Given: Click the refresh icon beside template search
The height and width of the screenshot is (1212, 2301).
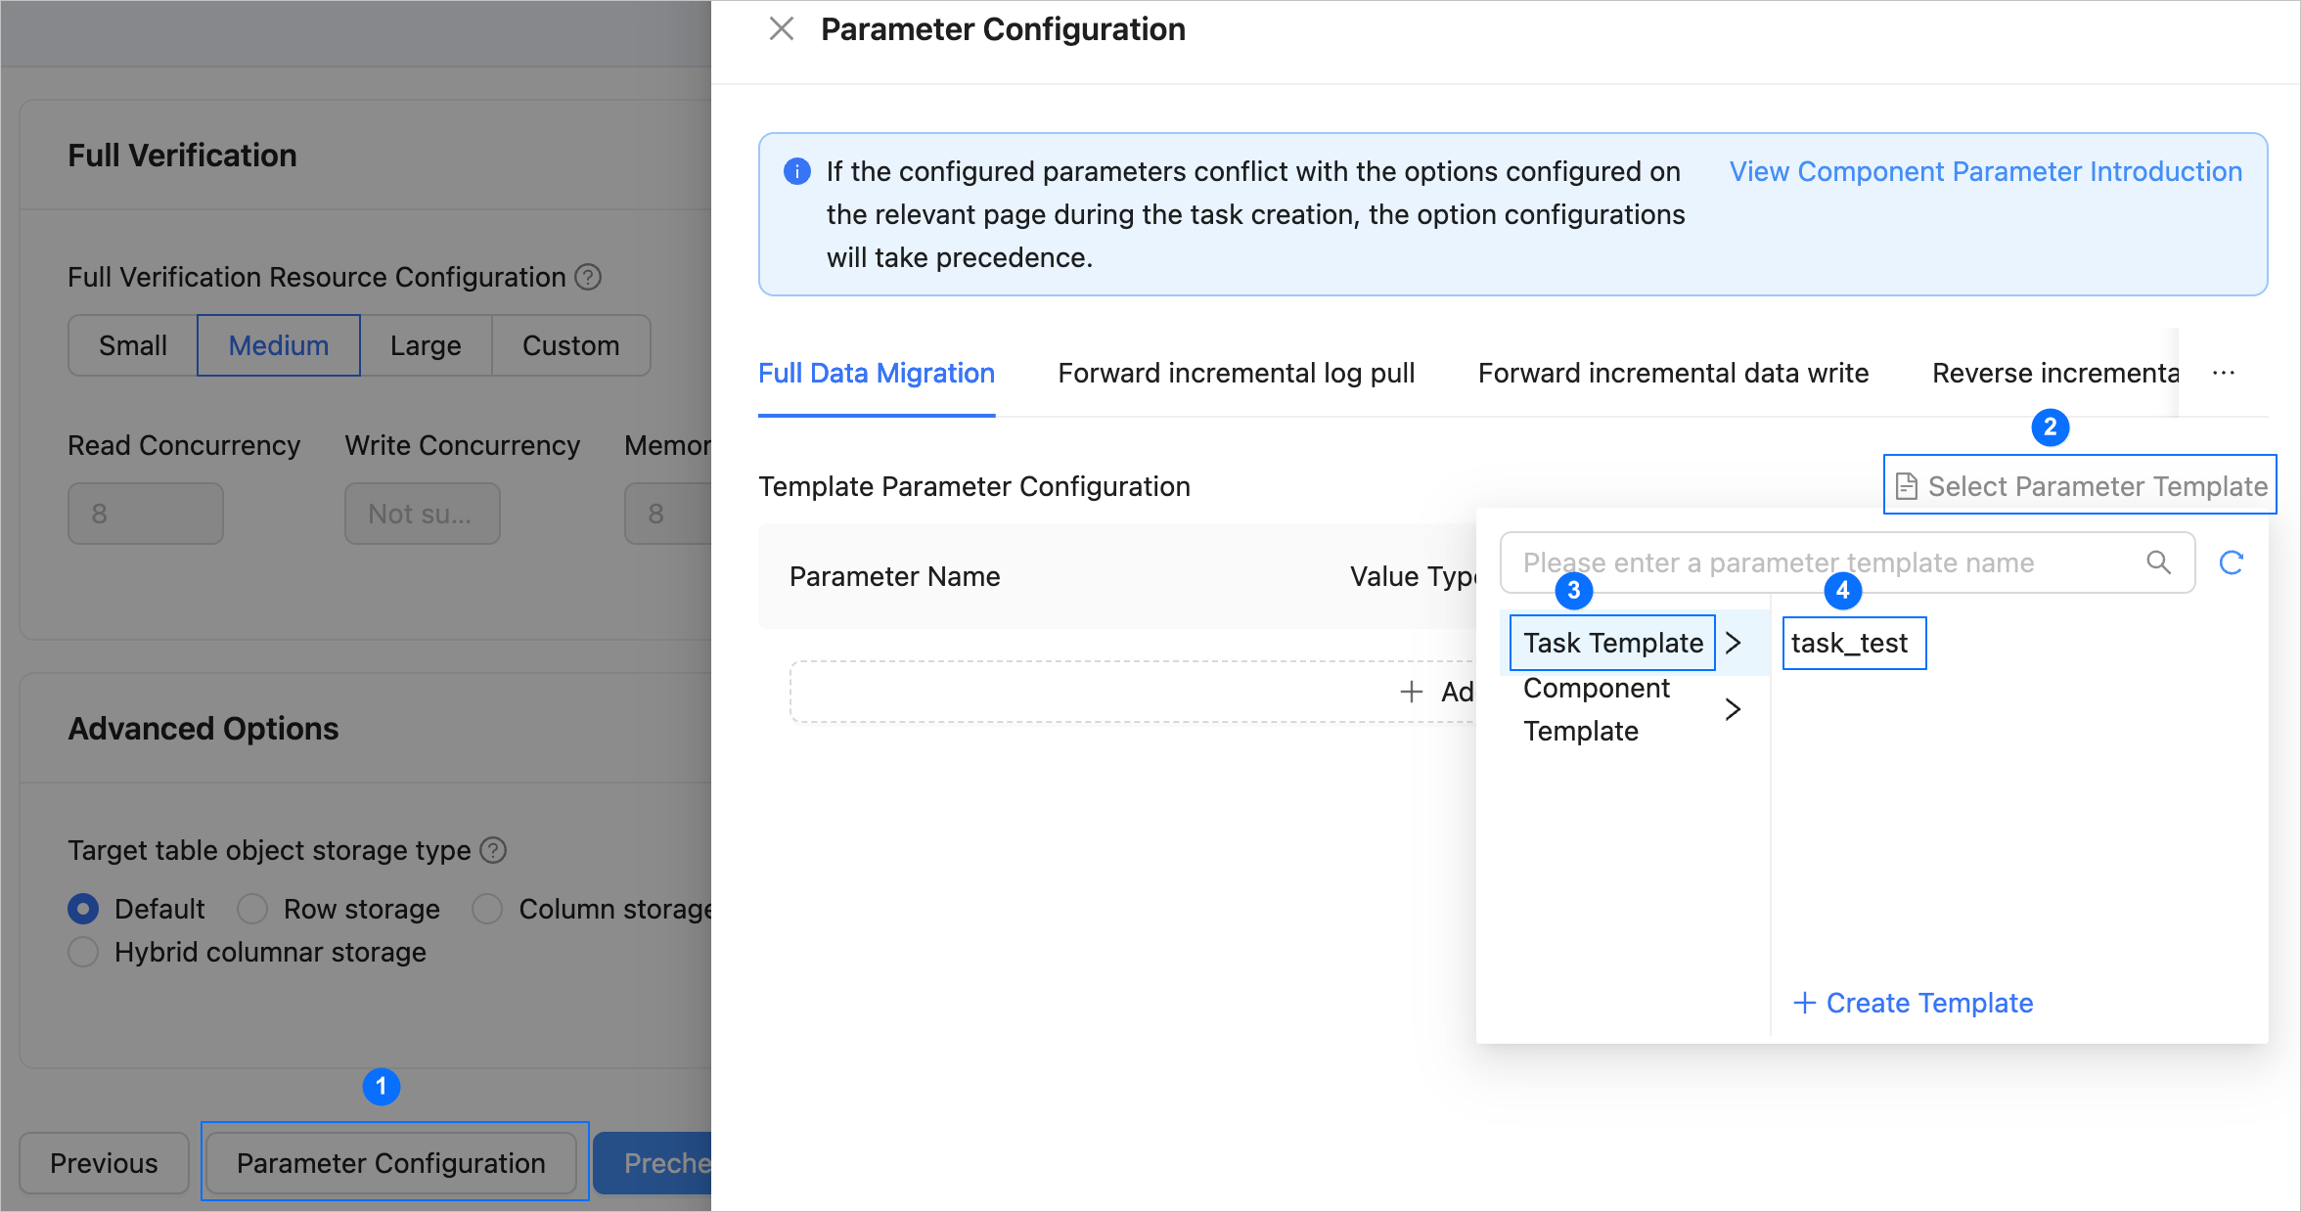Looking at the screenshot, I should [x=2231, y=562].
